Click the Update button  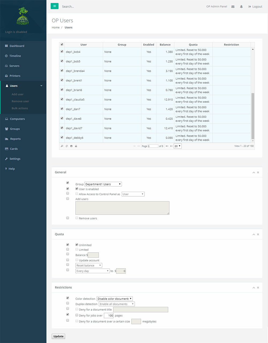[x=58, y=336]
